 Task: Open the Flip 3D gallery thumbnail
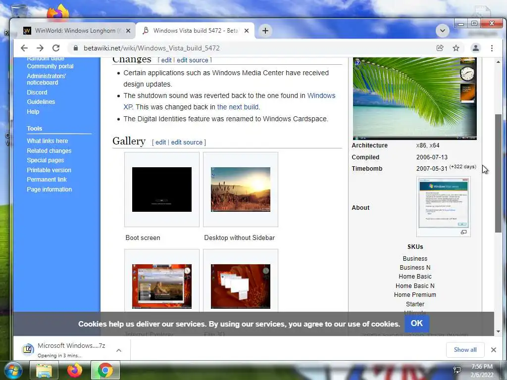241,286
